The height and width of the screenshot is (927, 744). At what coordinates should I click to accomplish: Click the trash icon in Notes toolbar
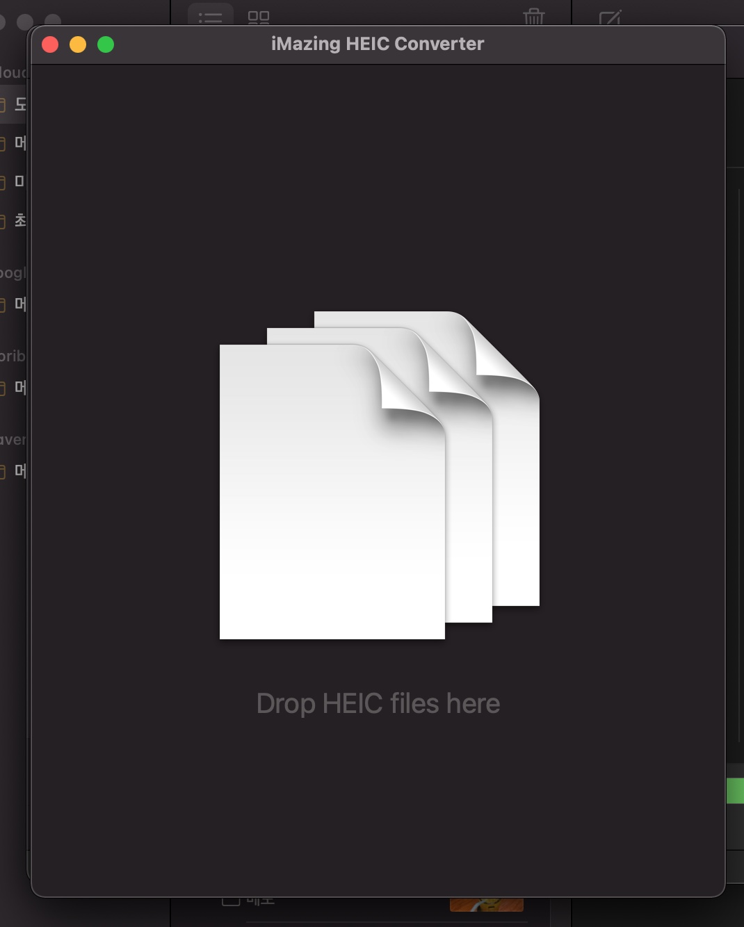tap(534, 16)
